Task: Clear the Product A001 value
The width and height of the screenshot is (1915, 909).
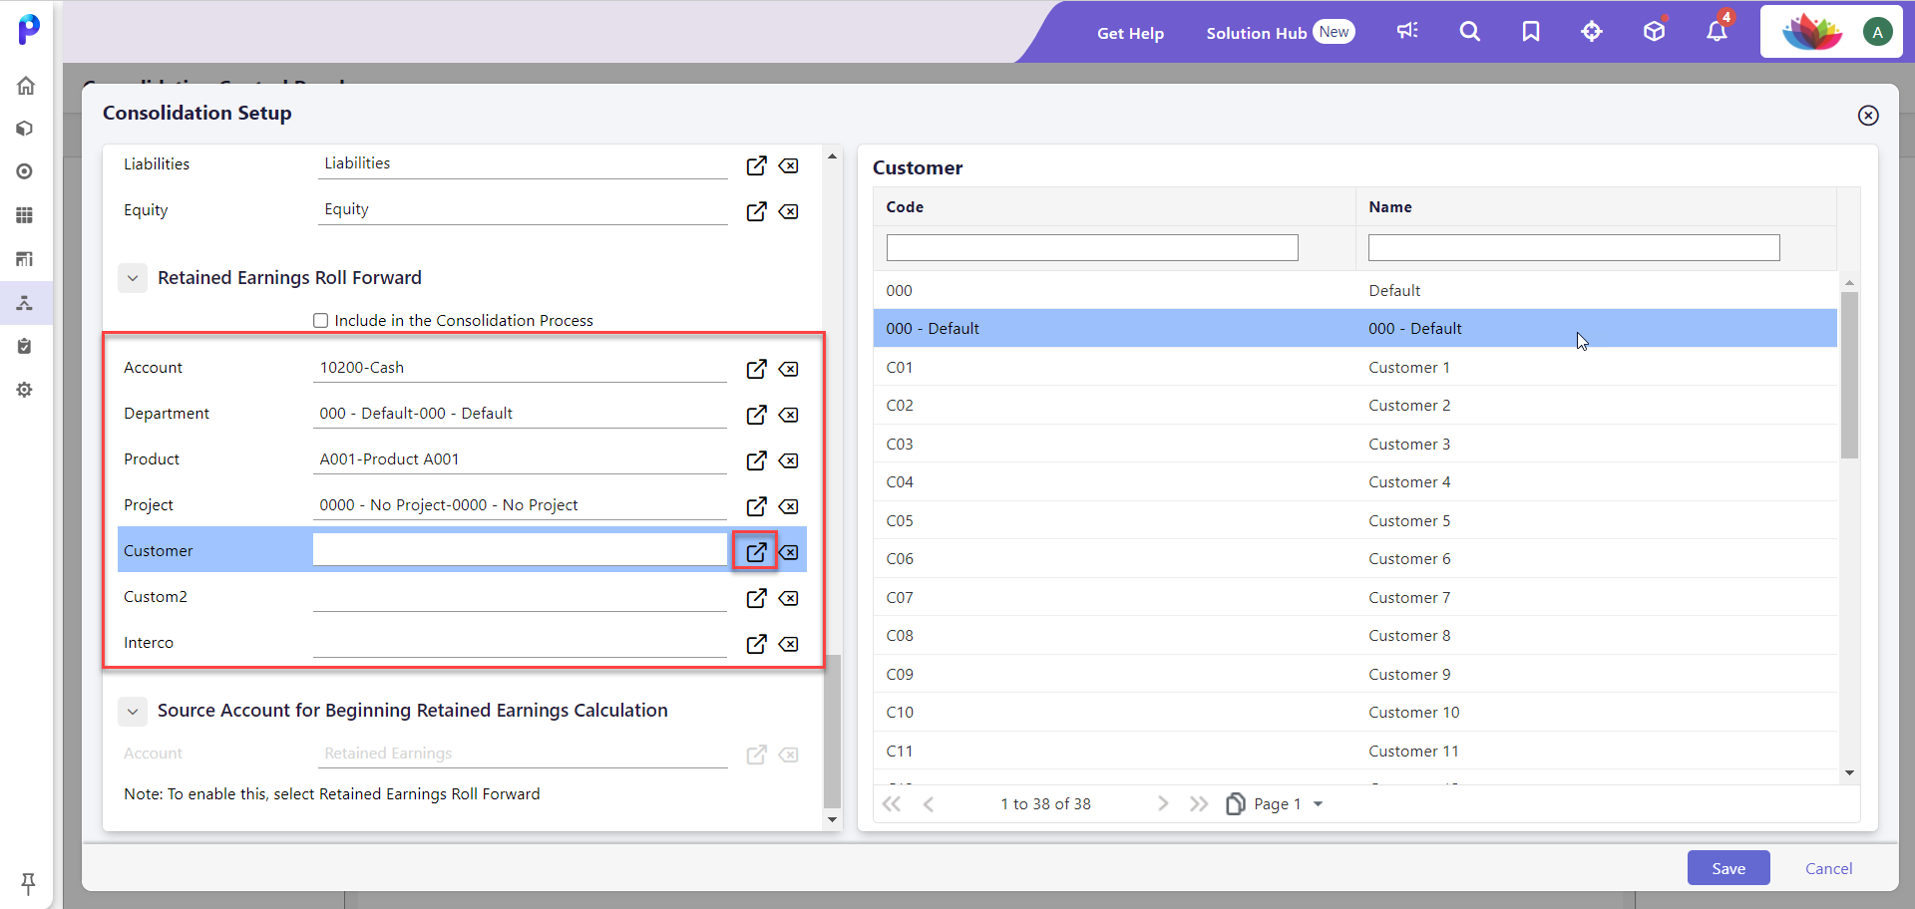Action: pos(789,460)
